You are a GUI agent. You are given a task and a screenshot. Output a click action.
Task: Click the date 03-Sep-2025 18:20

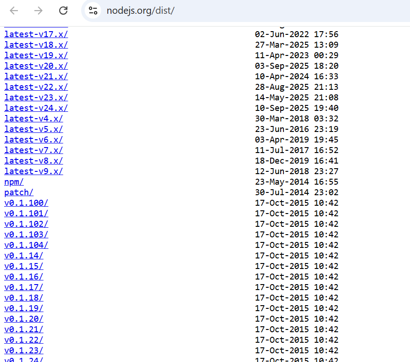click(x=297, y=66)
